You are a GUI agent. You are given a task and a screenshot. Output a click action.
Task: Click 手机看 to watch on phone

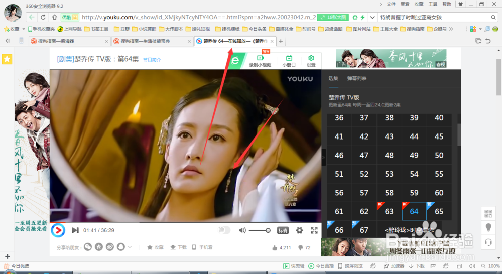(202, 247)
